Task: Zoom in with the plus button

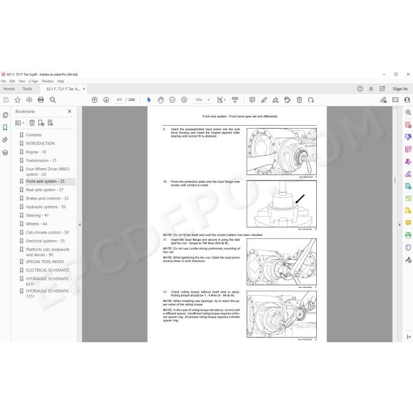Action: coord(184,100)
